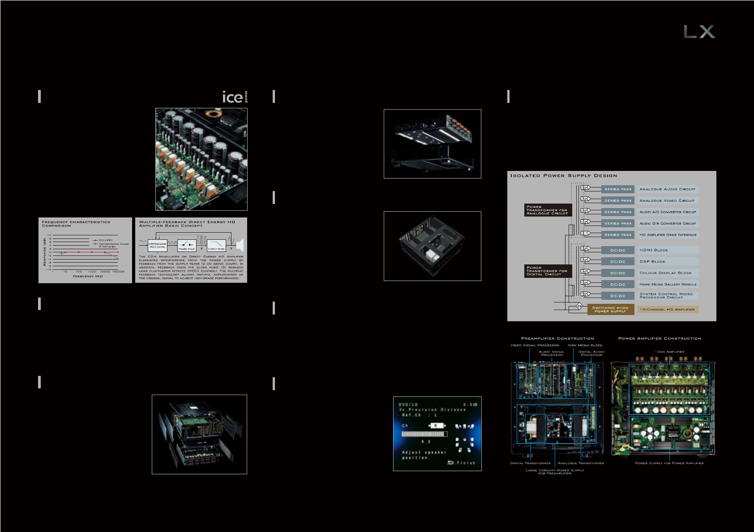This screenshot has height=532, width=754.
Task: Click the 'New Media Block' callout label
Action: tap(585, 345)
